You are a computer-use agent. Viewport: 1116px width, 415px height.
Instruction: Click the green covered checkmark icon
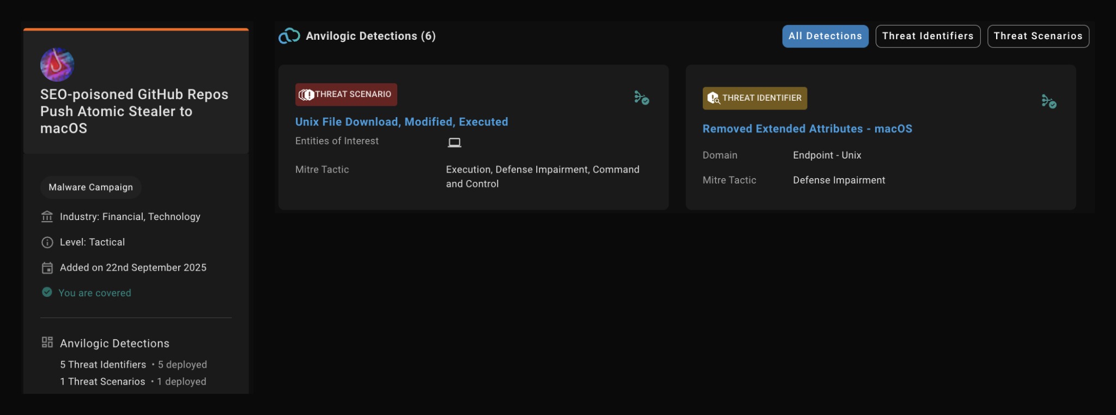click(x=47, y=292)
